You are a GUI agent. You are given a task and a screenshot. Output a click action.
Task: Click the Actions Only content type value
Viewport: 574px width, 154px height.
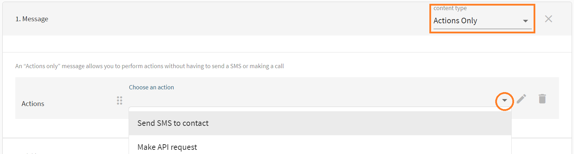455,21
